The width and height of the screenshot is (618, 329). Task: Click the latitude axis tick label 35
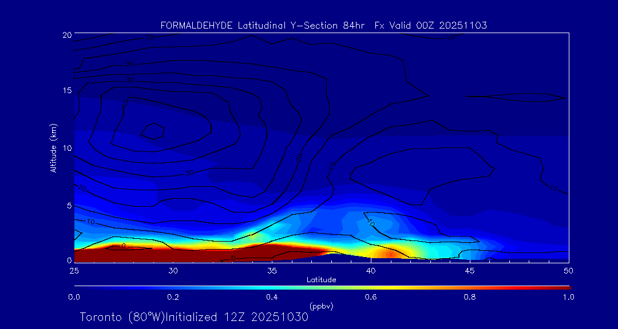click(x=272, y=271)
